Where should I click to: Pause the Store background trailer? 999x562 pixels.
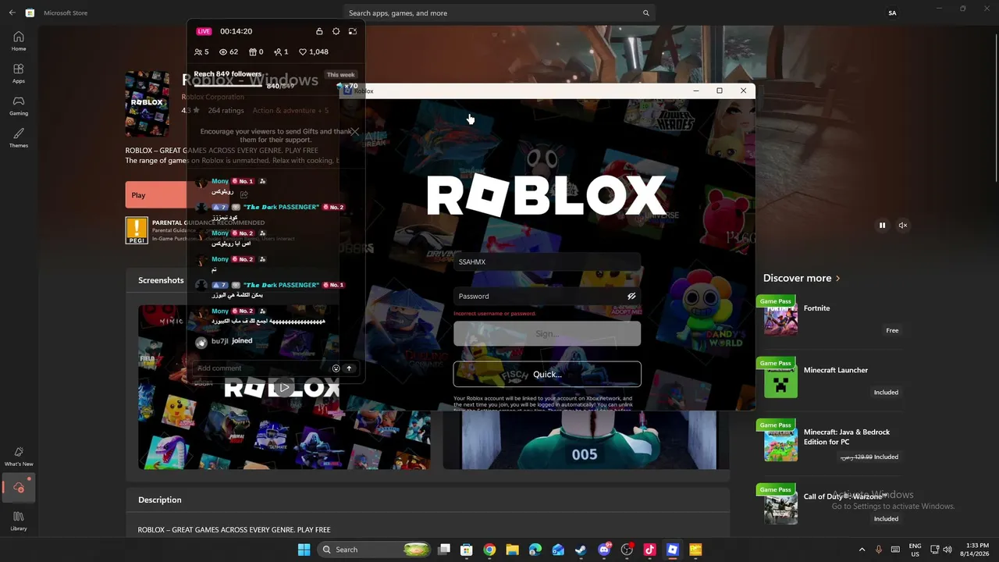(x=882, y=226)
